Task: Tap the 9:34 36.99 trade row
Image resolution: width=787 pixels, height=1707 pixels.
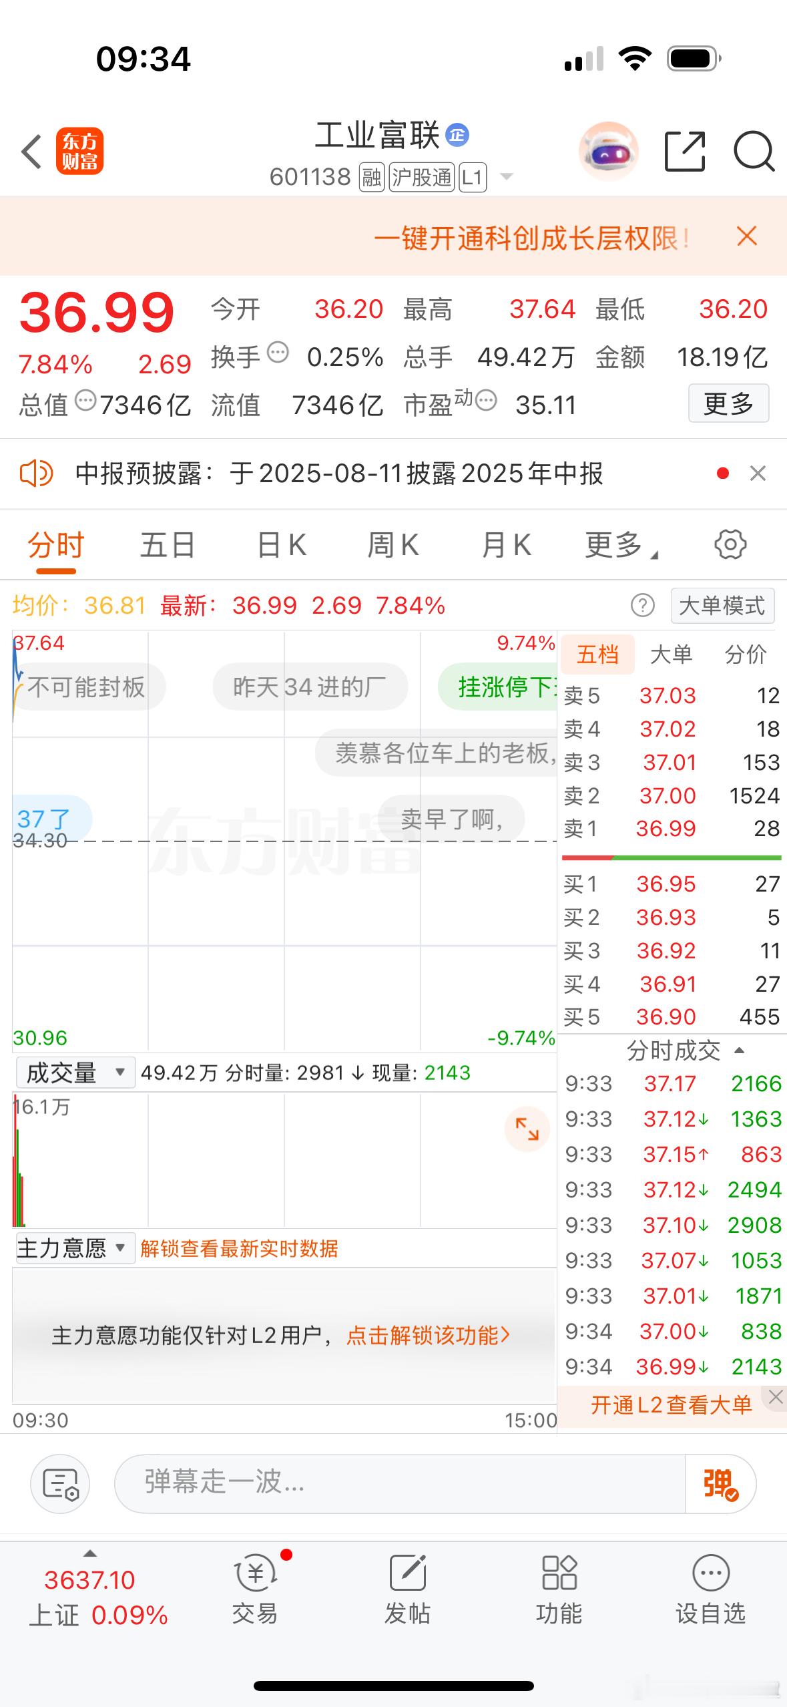Action: click(x=673, y=1366)
